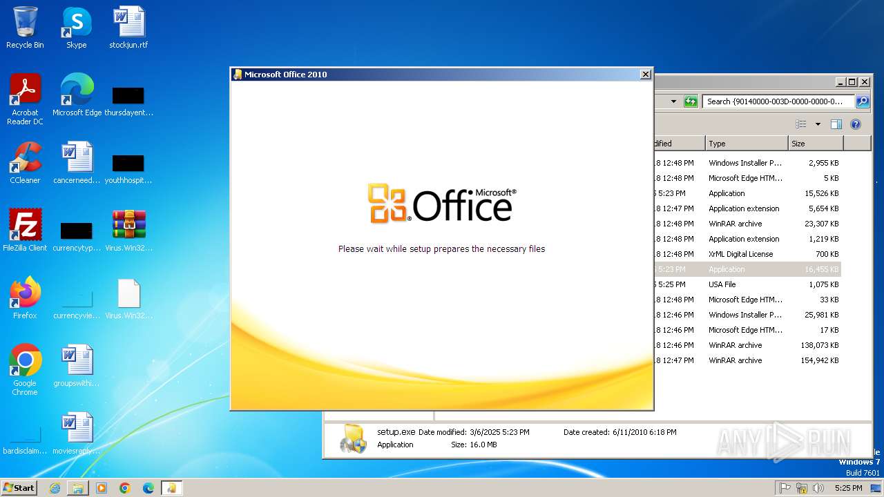The height and width of the screenshot is (497, 884).
Task: Select the 25,981 KB Windows Installer row
Action: pyautogui.click(x=747, y=315)
